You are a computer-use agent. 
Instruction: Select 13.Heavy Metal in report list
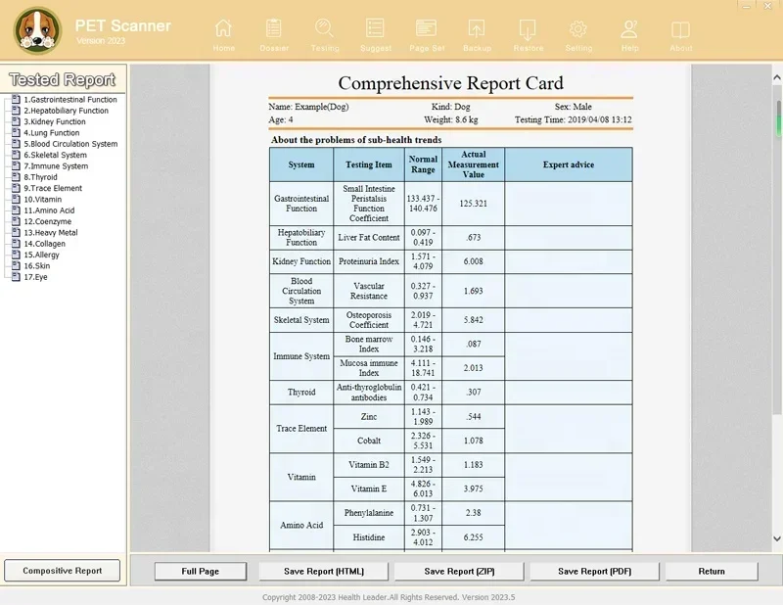(x=51, y=233)
